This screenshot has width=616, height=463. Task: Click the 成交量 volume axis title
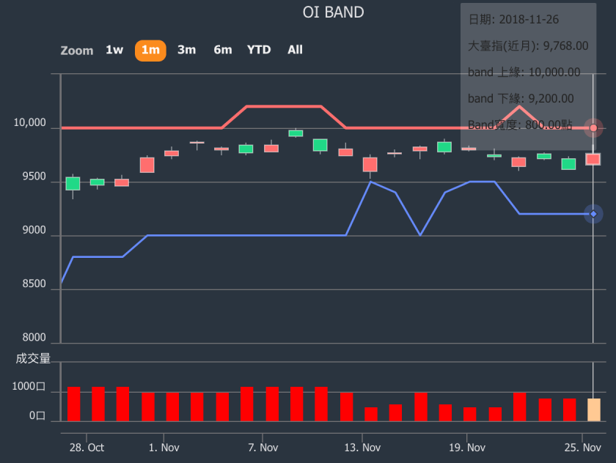[x=33, y=358]
